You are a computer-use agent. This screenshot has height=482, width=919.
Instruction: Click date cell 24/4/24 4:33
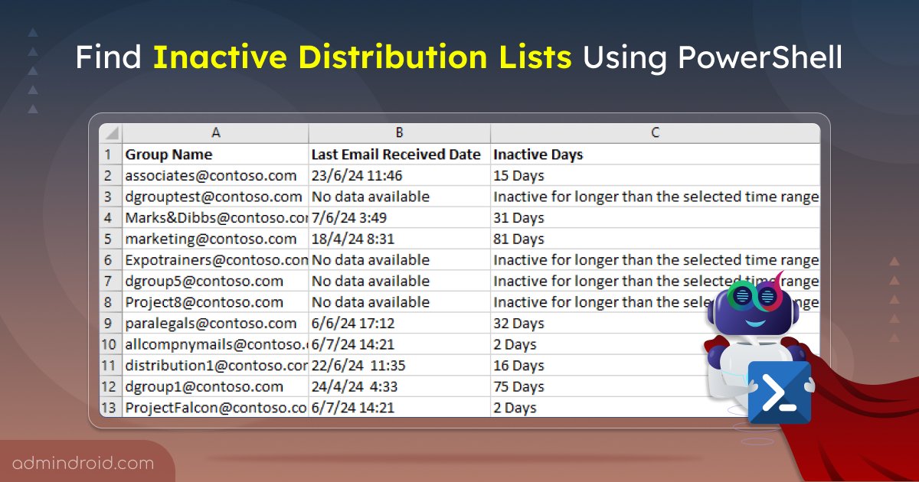(x=400, y=386)
